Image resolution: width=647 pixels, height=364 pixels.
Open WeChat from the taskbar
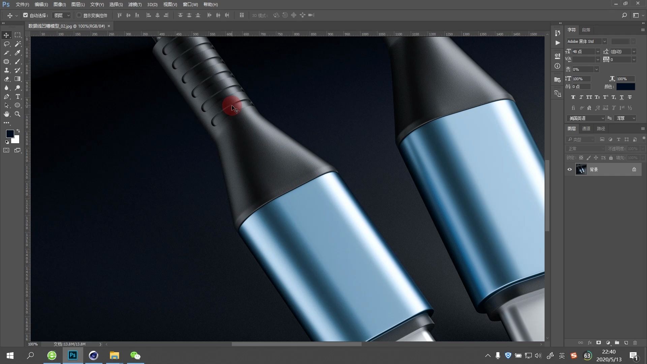pos(135,356)
